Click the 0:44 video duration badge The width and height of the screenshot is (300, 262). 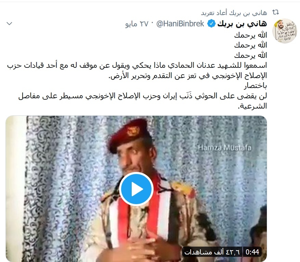coord(252,252)
